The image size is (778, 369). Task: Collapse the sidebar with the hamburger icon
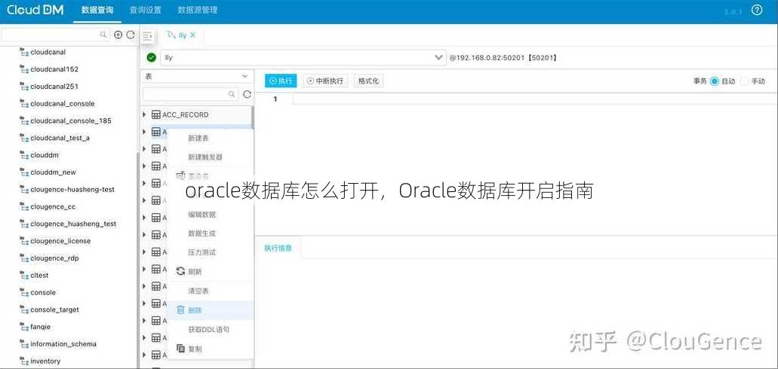(x=147, y=35)
